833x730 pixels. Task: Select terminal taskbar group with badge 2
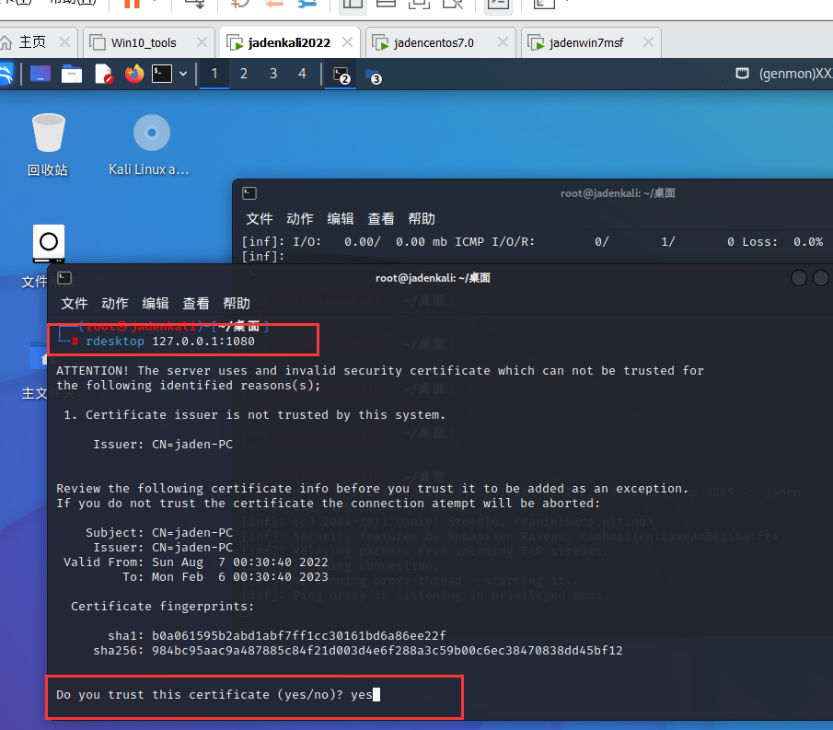pos(341,74)
